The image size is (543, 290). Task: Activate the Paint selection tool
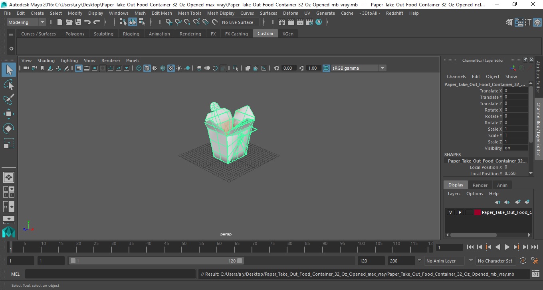[x=9, y=99]
